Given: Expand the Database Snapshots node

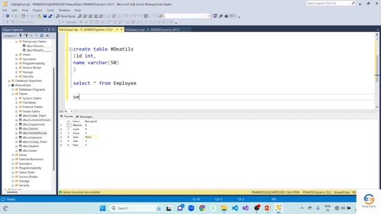Looking at the screenshot, I should (9, 81).
